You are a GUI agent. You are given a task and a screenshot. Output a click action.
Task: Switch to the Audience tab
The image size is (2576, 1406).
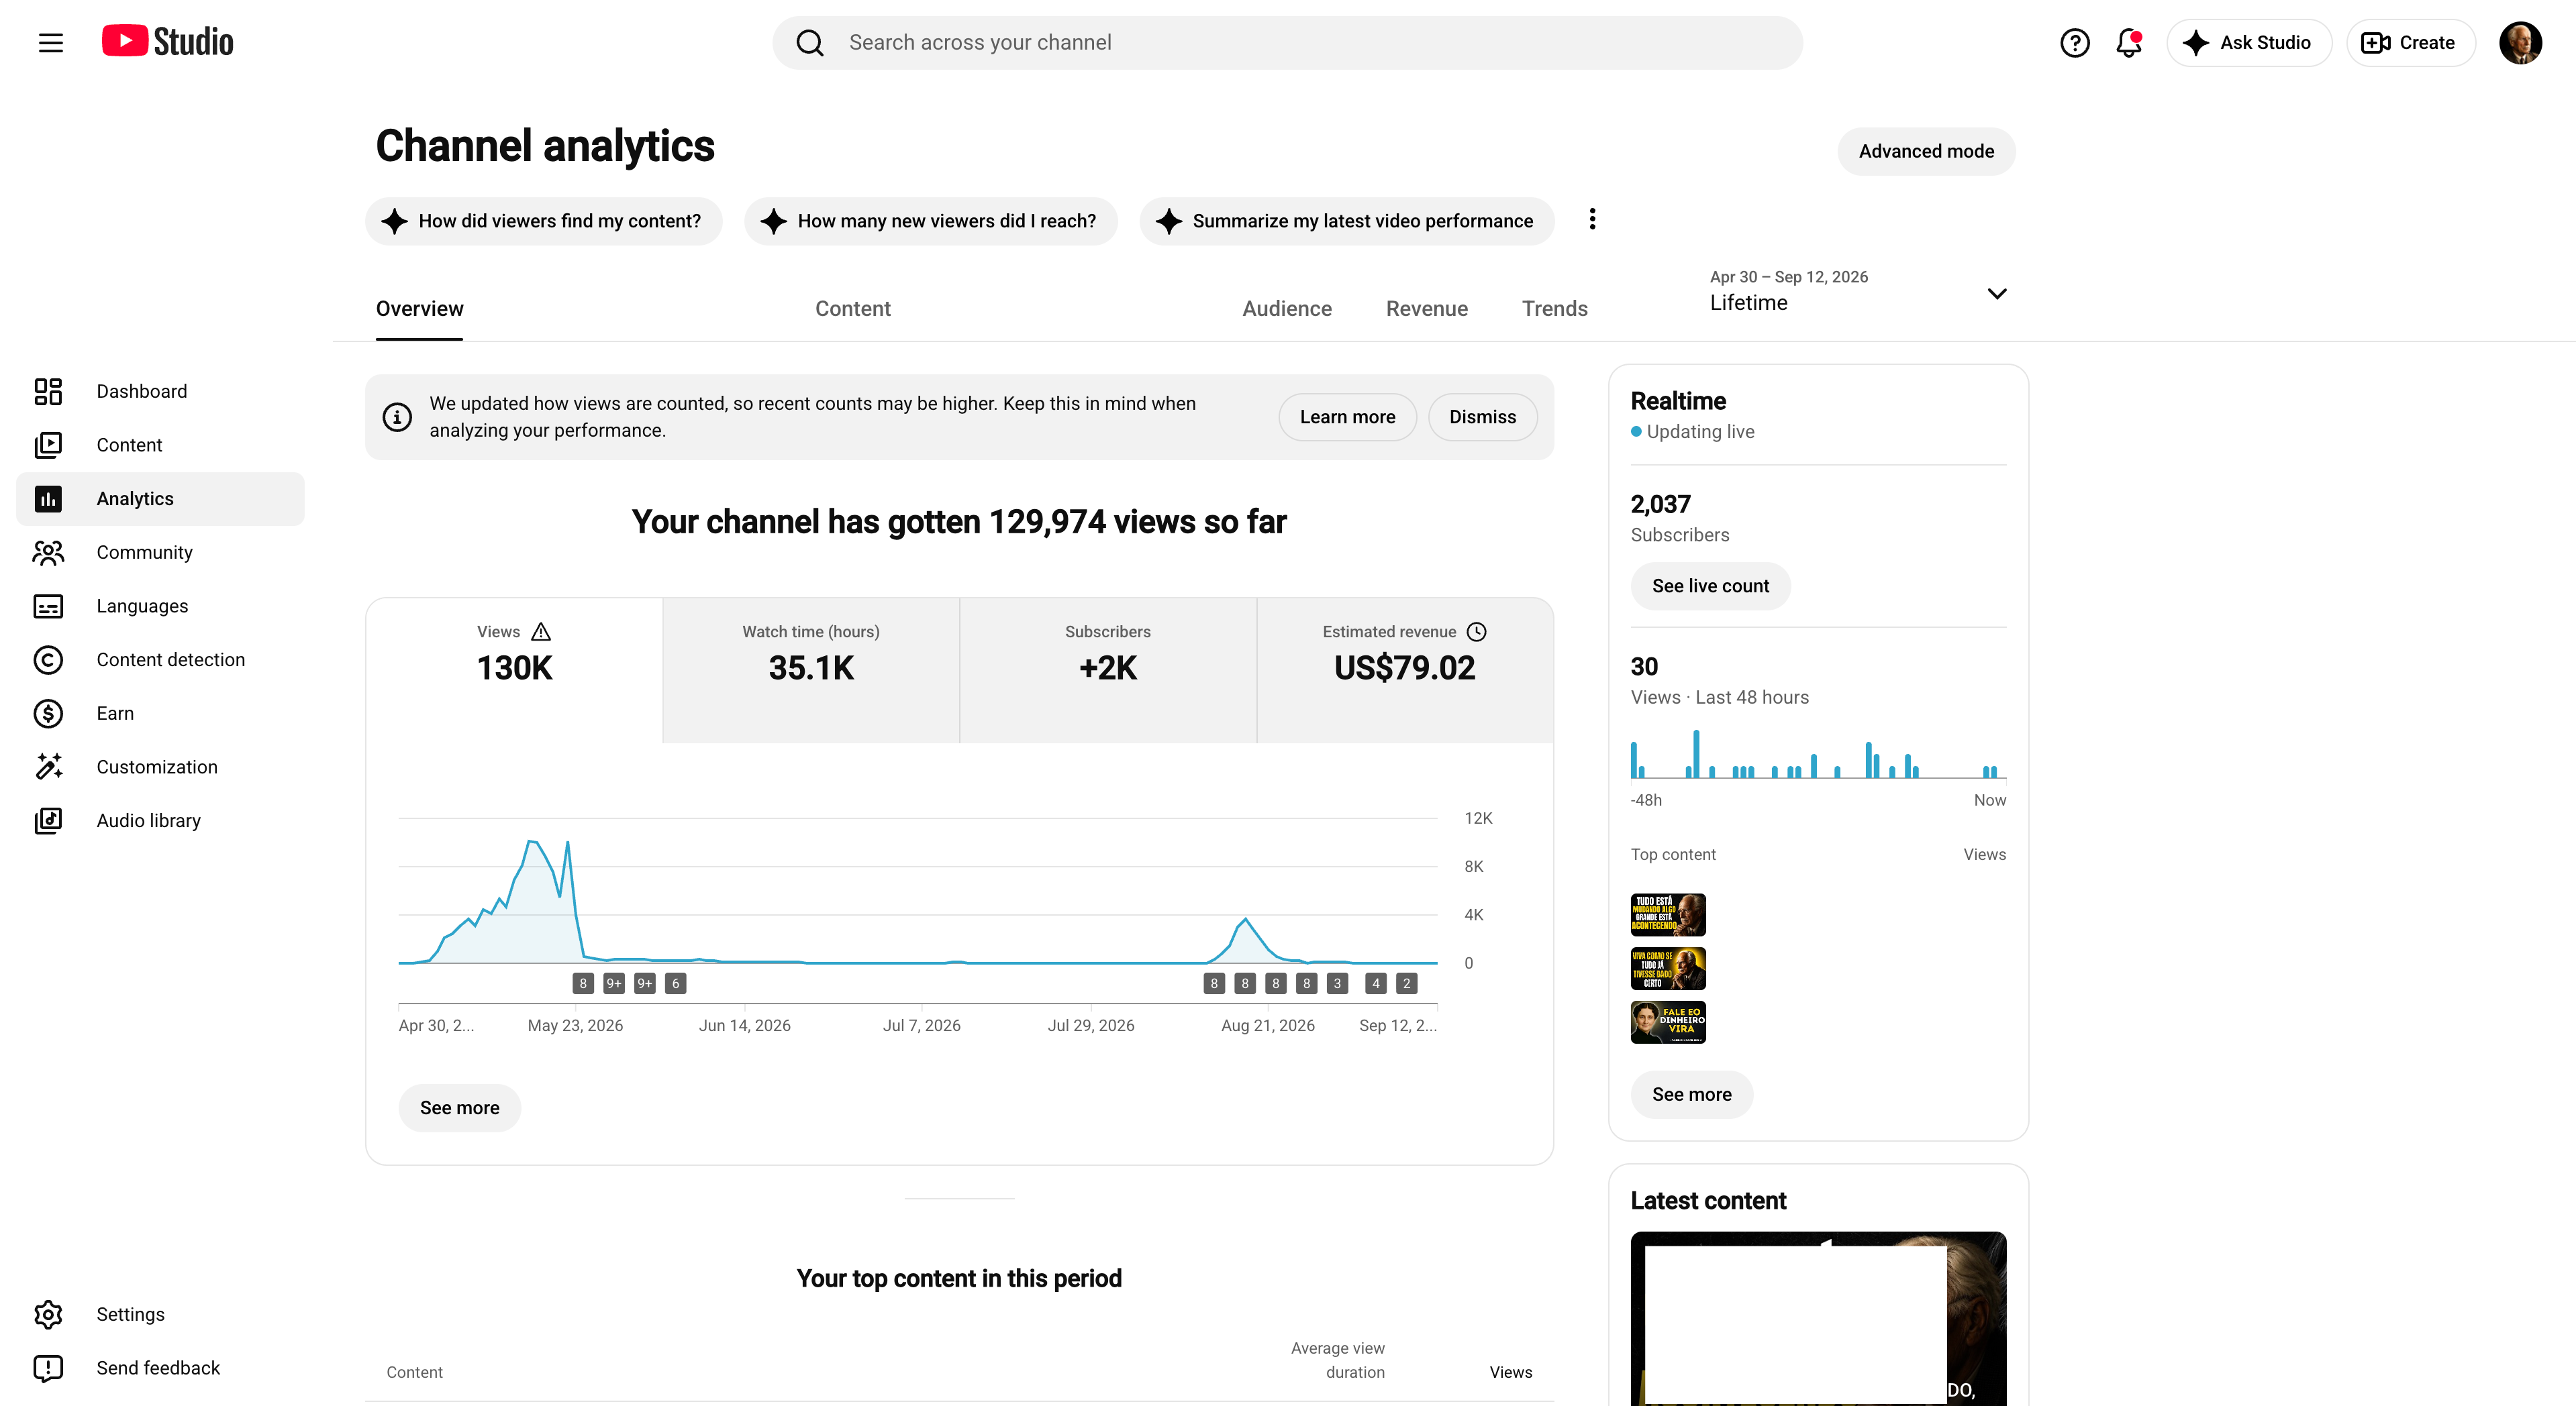coord(1287,309)
